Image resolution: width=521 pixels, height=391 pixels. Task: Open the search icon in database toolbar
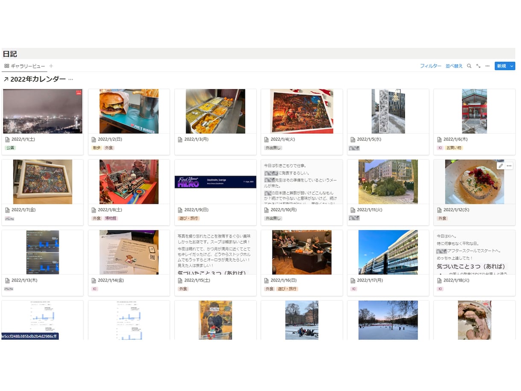[469, 66]
